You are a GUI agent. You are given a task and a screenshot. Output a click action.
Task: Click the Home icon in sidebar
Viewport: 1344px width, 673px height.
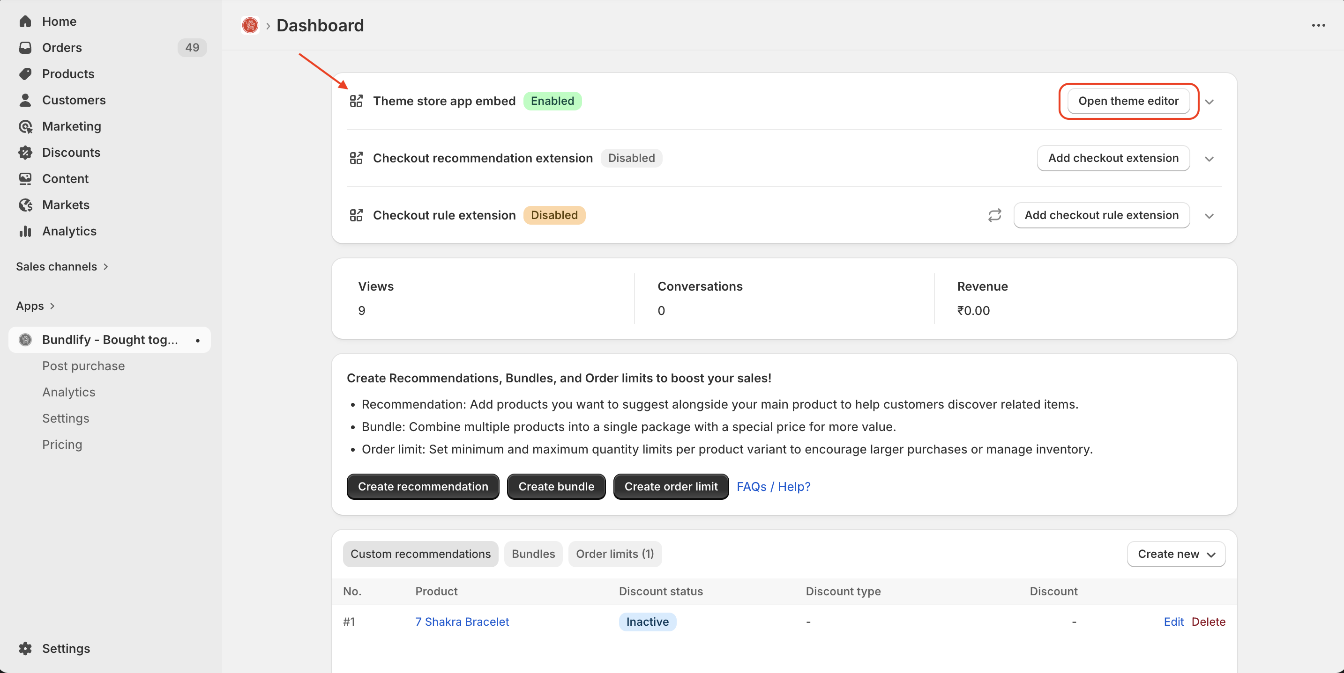pyautogui.click(x=25, y=22)
